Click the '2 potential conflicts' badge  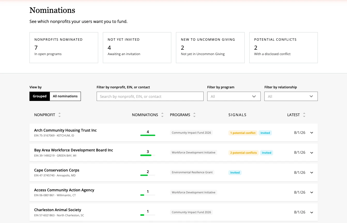click(x=243, y=153)
